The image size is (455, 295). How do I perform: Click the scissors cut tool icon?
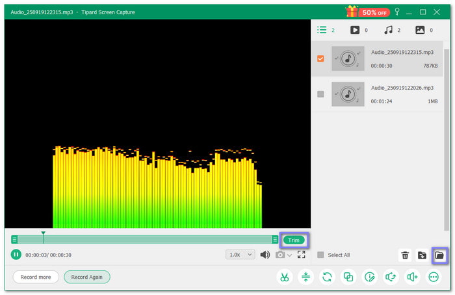tap(285, 277)
